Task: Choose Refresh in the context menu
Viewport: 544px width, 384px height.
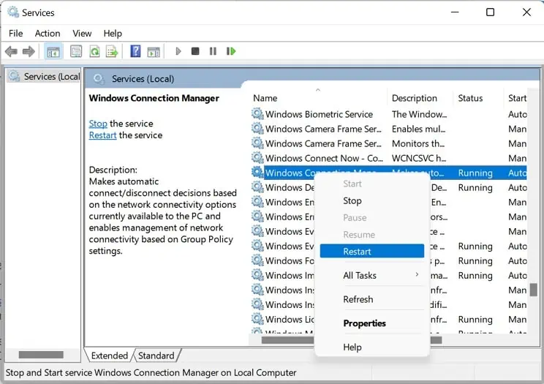Action: pyautogui.click(x=372, y=299)
